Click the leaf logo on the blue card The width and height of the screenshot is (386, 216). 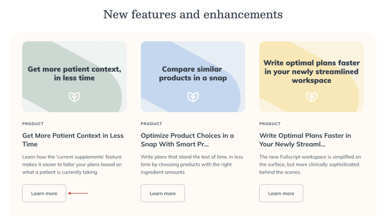click(x=193, y=97)
